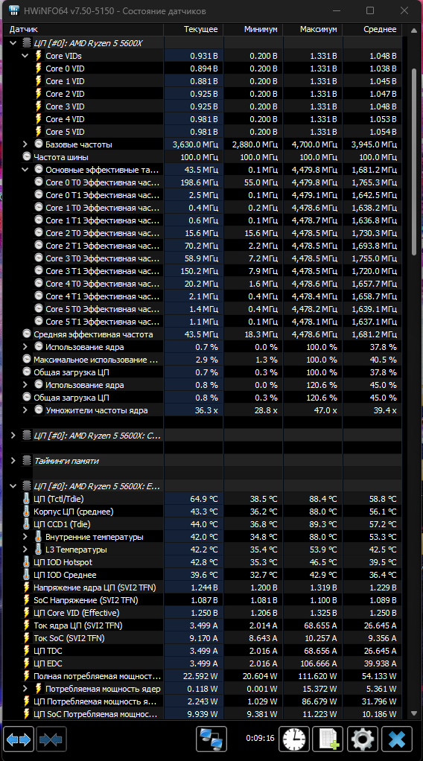Expand Потребляемая мощность ядер node
The image size is (423, 761).
25,688
